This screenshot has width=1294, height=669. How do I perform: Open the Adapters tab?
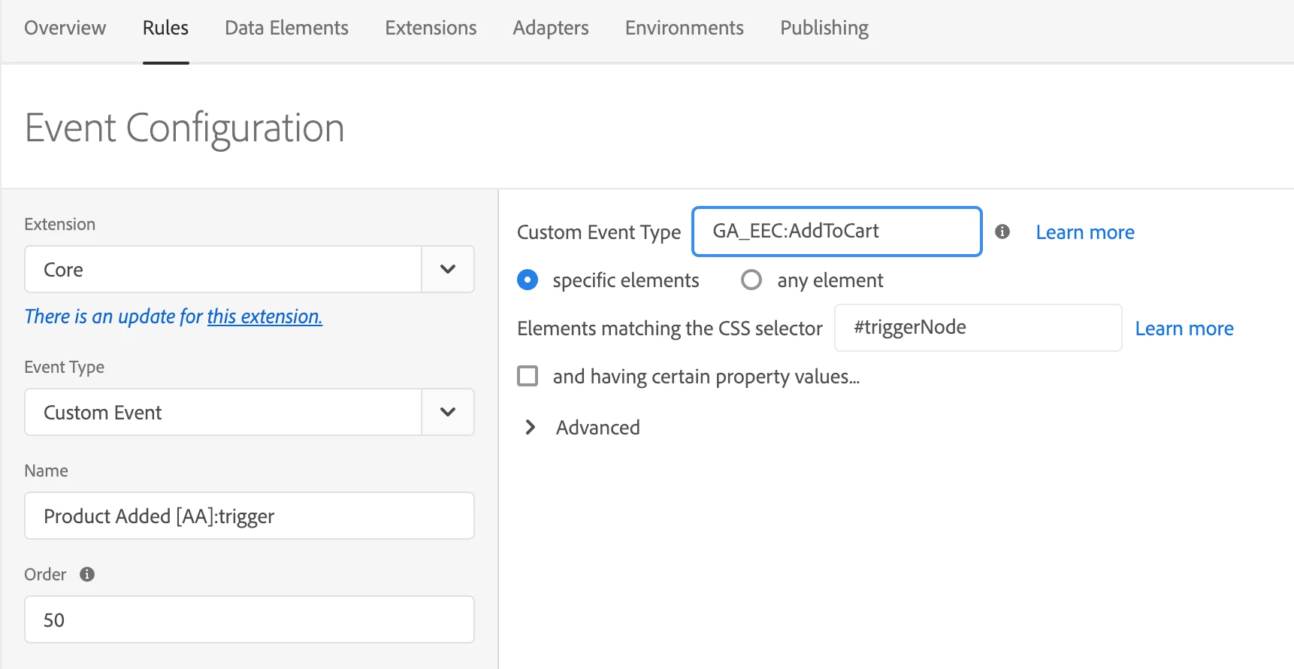tap(551, 28)
